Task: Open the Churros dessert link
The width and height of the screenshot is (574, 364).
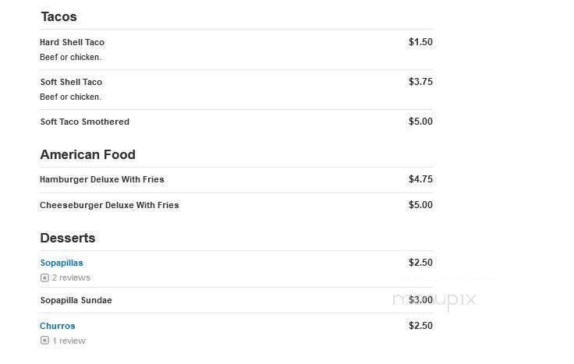Action: point(58,326)
